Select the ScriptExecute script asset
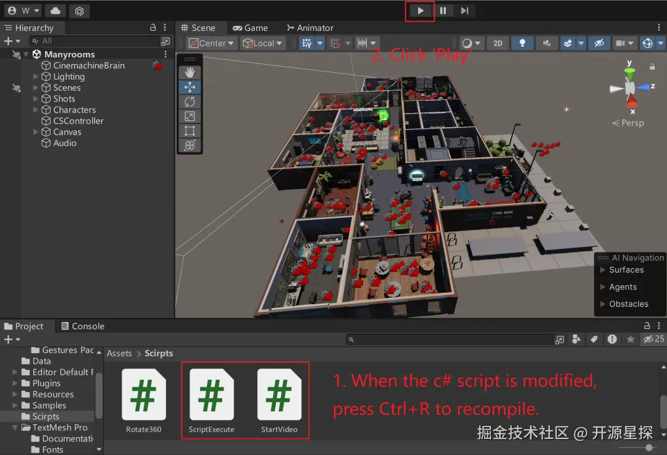The height and width of the screenshot is (455, 667). point(211,401)
